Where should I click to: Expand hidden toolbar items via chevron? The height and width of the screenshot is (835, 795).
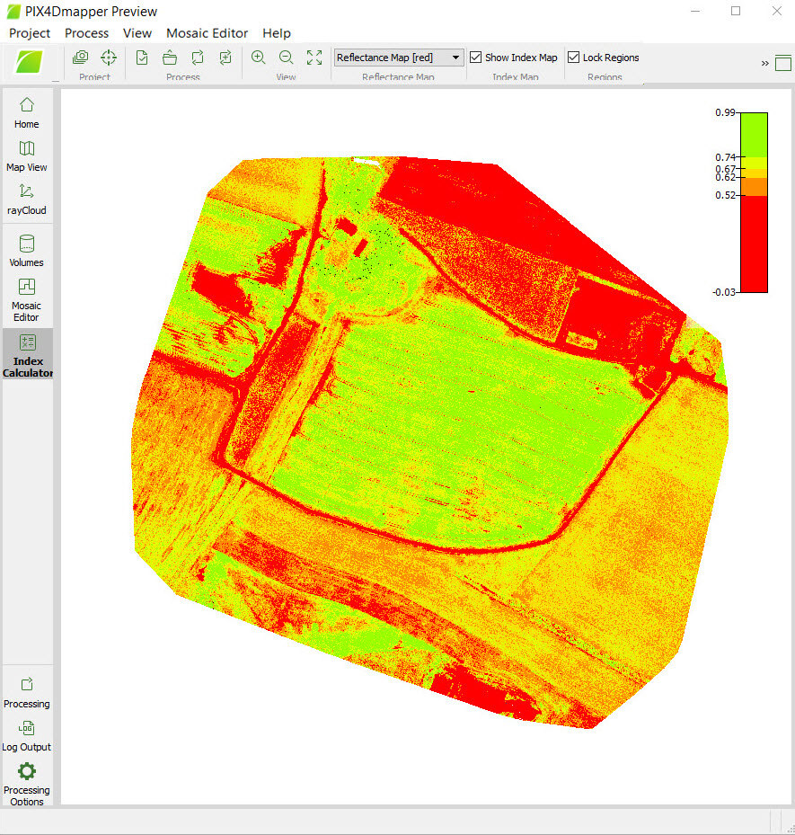point(765,63)
